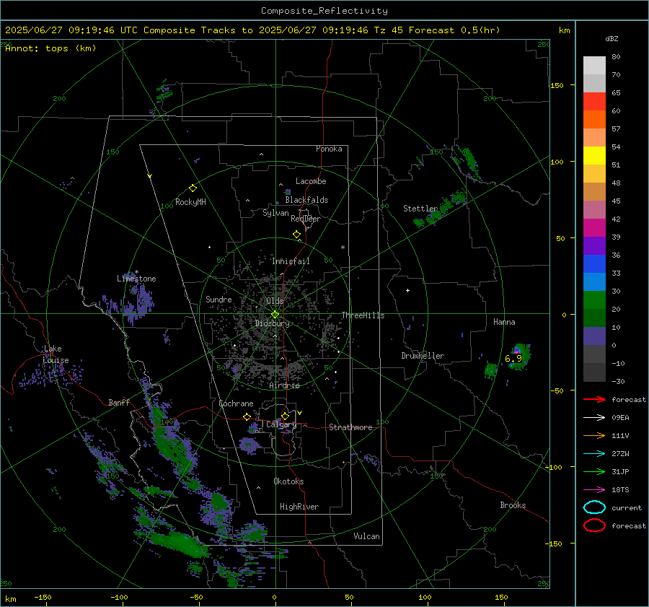Pick the purple 39 dBZ swatch
Image resolution: width=649 pixels, height=607 pixels.
coord(594,246)
